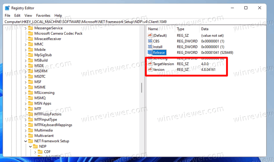Screen dimensions: 274x162
Task: Select the Release value name
Action: coord(159,53)
